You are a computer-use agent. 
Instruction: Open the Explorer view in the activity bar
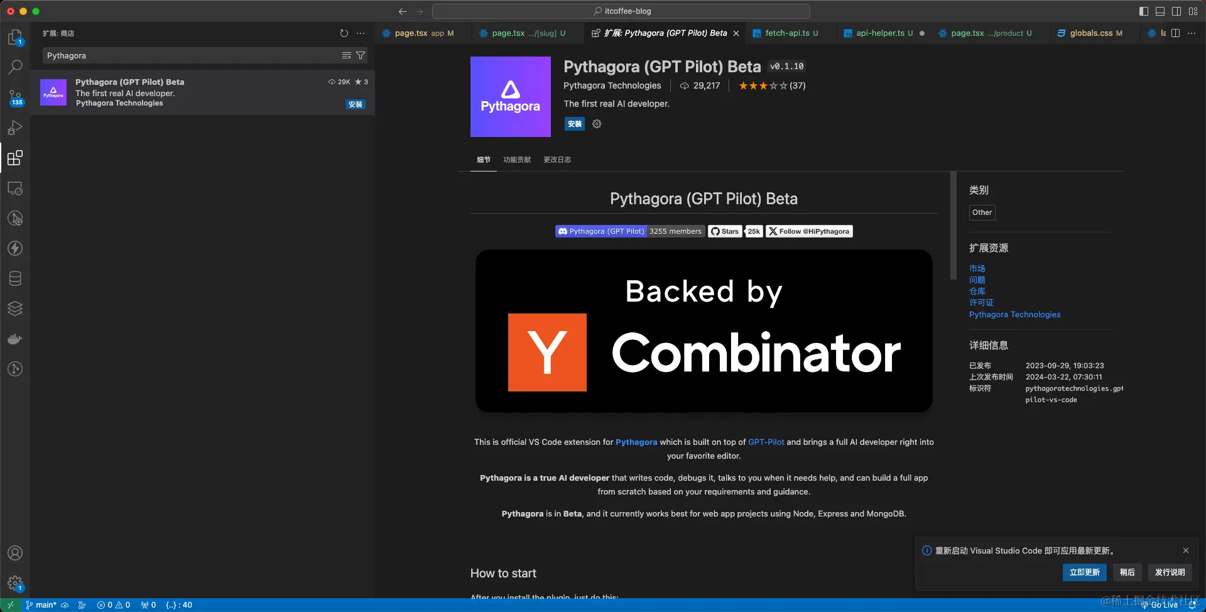point(15,37)
